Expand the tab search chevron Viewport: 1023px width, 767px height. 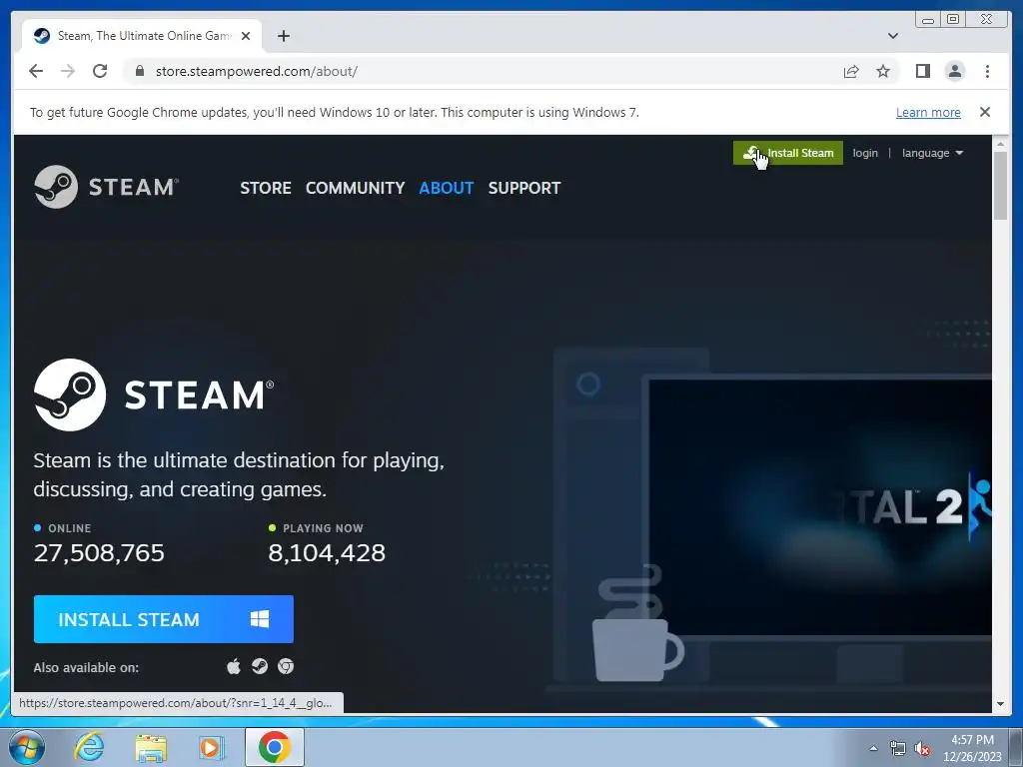pyautogui.click(x=892, y=36)
